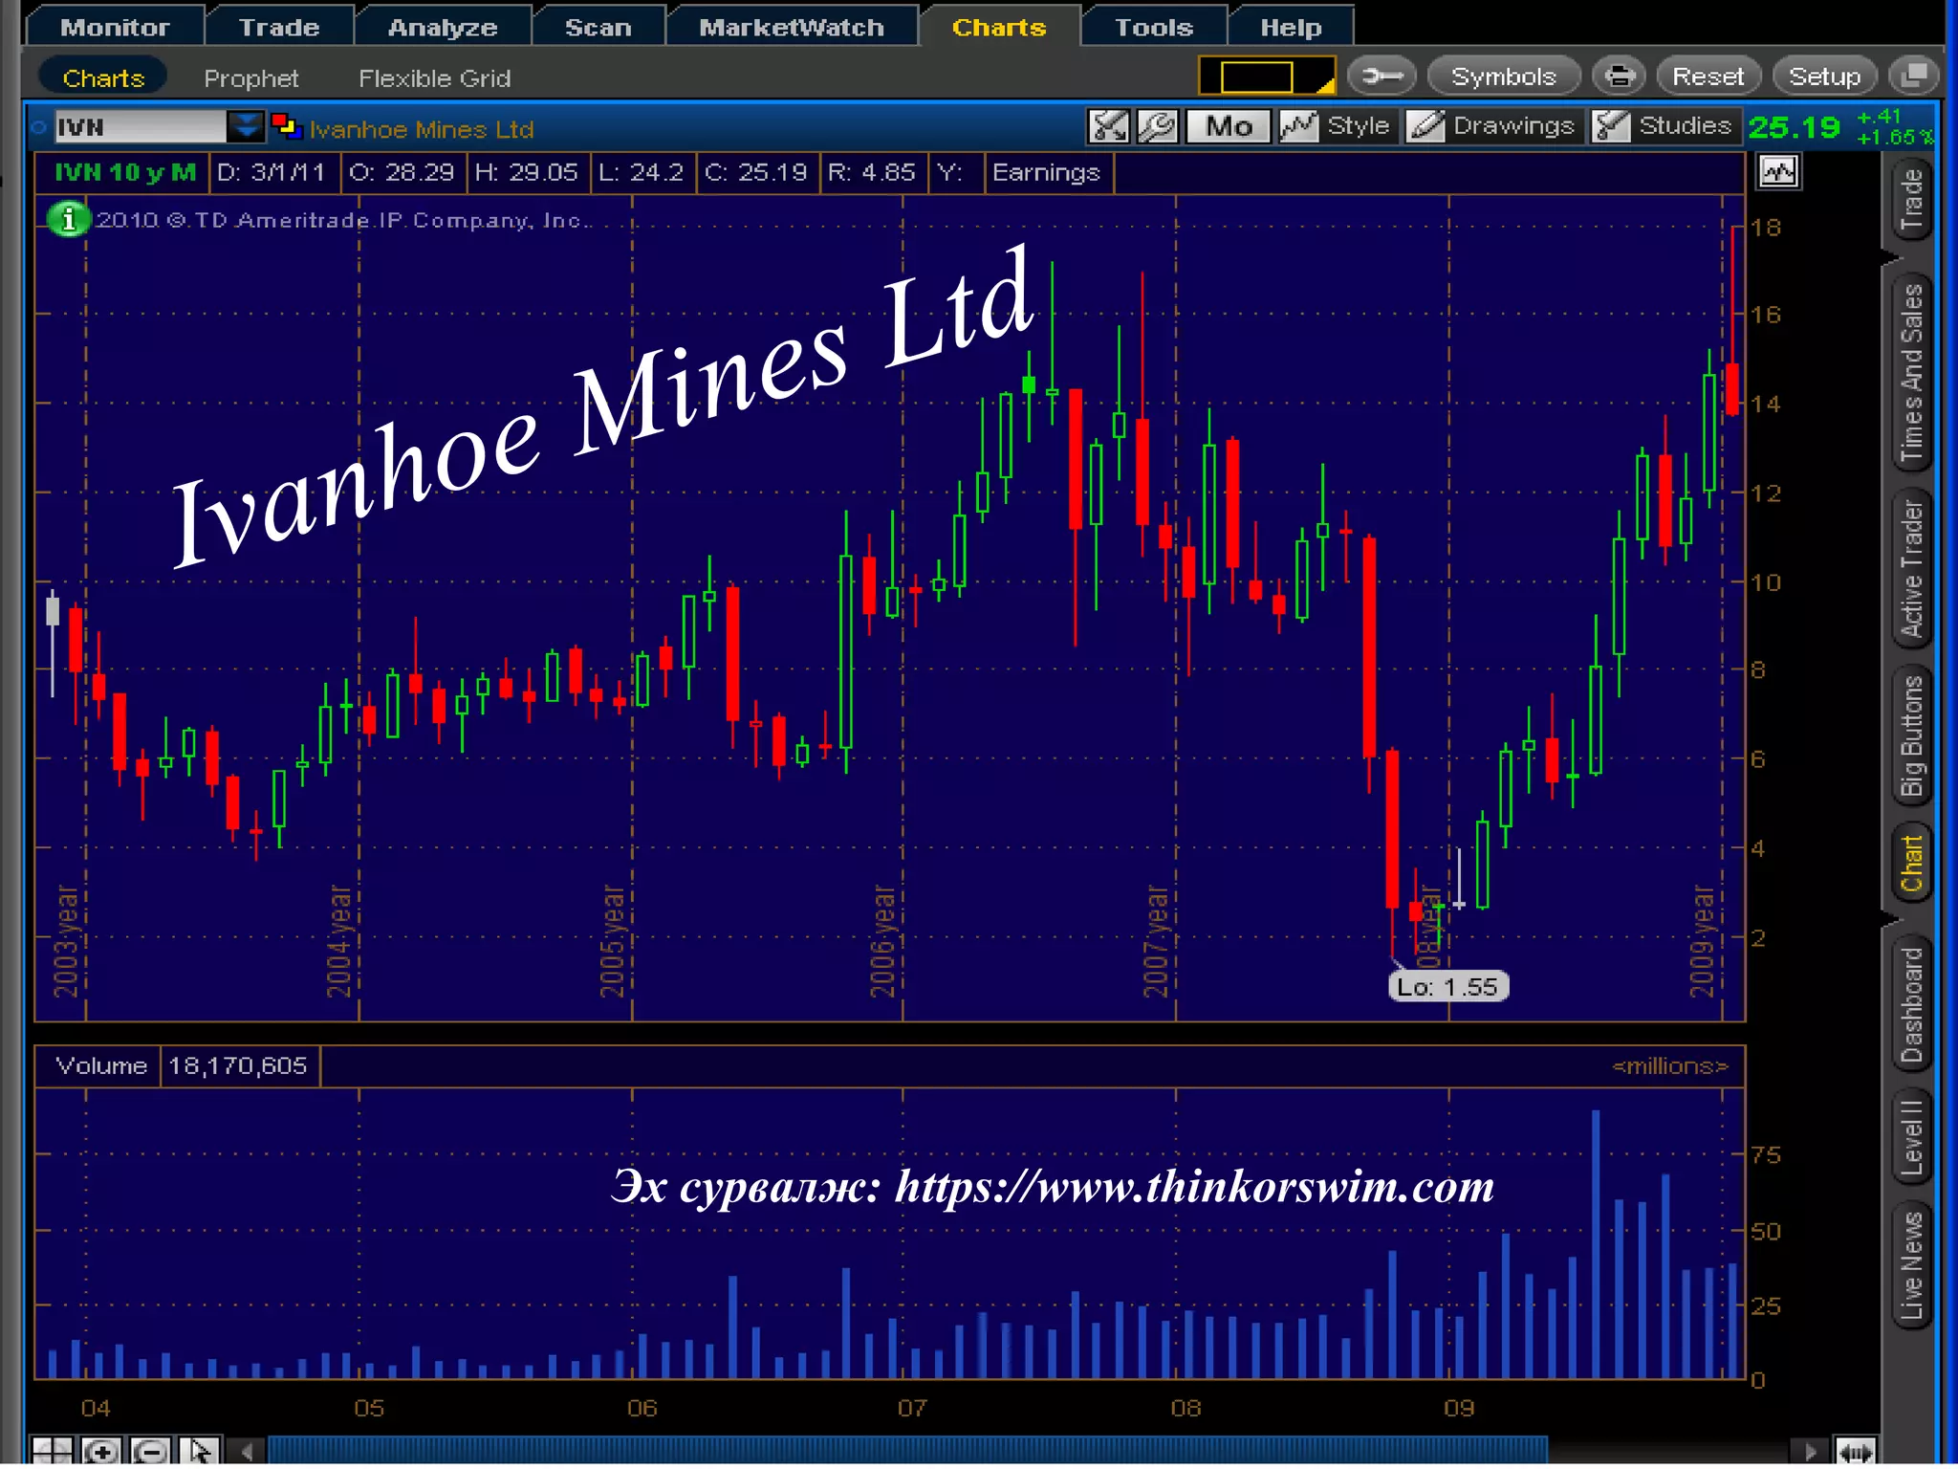1958x1469 pixels.
Task: Open the Trade tab
Action: coord(278,27)
